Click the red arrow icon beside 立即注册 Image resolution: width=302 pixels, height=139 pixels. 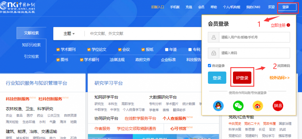coord(288,25)
